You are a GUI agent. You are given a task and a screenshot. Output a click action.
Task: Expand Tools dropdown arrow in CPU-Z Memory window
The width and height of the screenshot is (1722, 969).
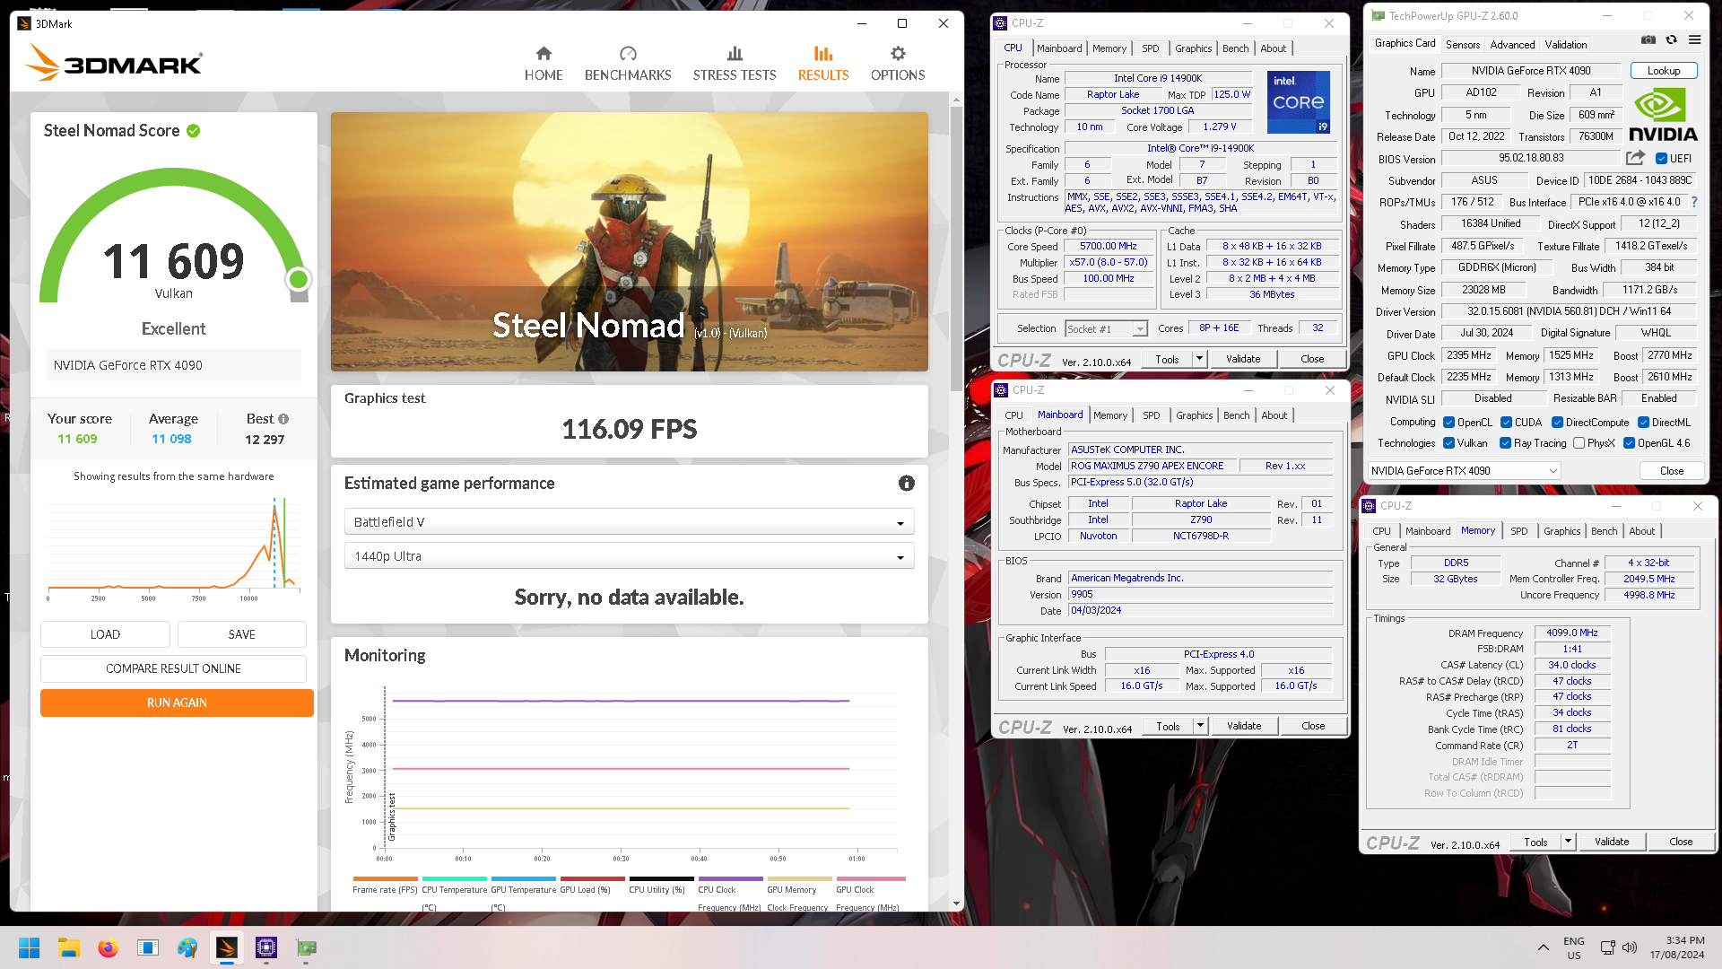1568,842
